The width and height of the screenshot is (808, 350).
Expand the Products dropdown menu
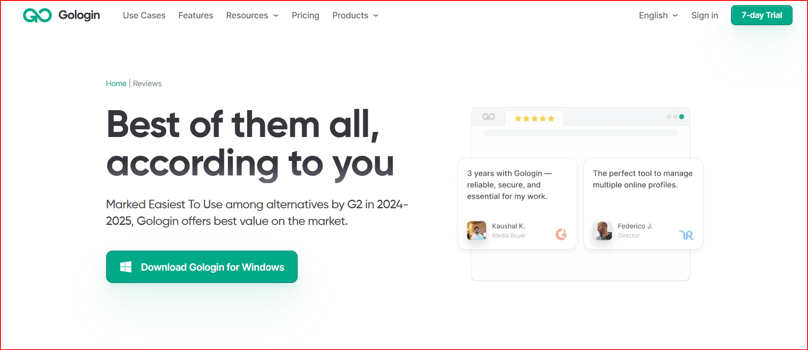(355, 15)
